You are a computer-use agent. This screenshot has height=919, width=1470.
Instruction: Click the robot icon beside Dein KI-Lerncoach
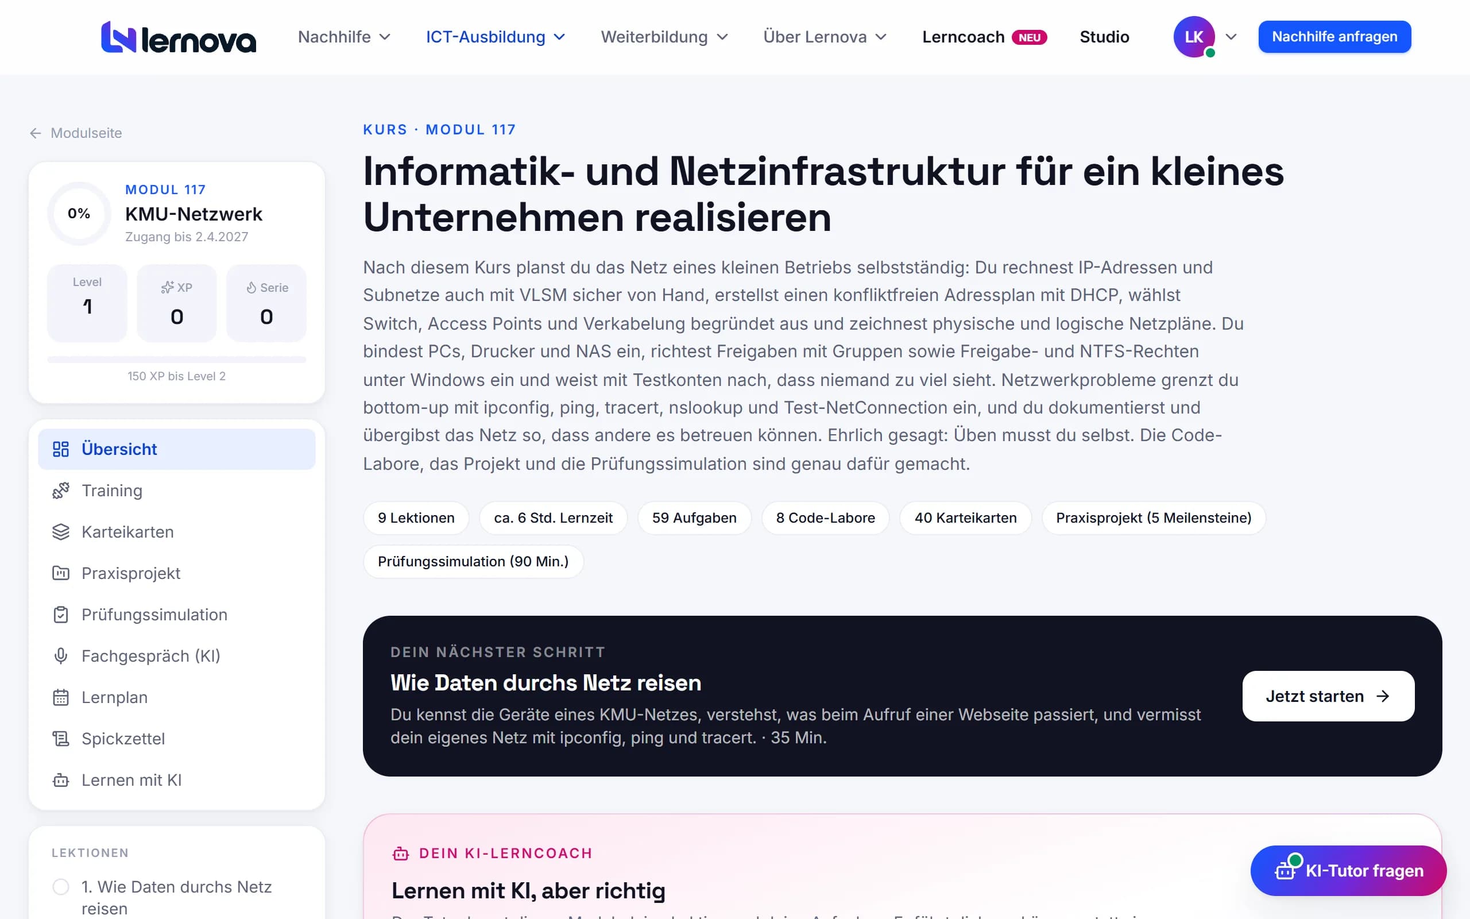[x=401, y=854]
